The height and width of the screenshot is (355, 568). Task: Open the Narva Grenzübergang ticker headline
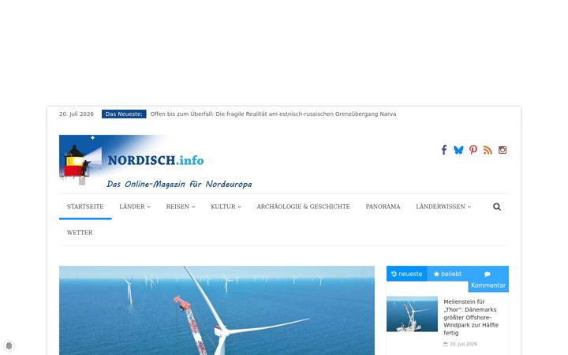(273, 114)
